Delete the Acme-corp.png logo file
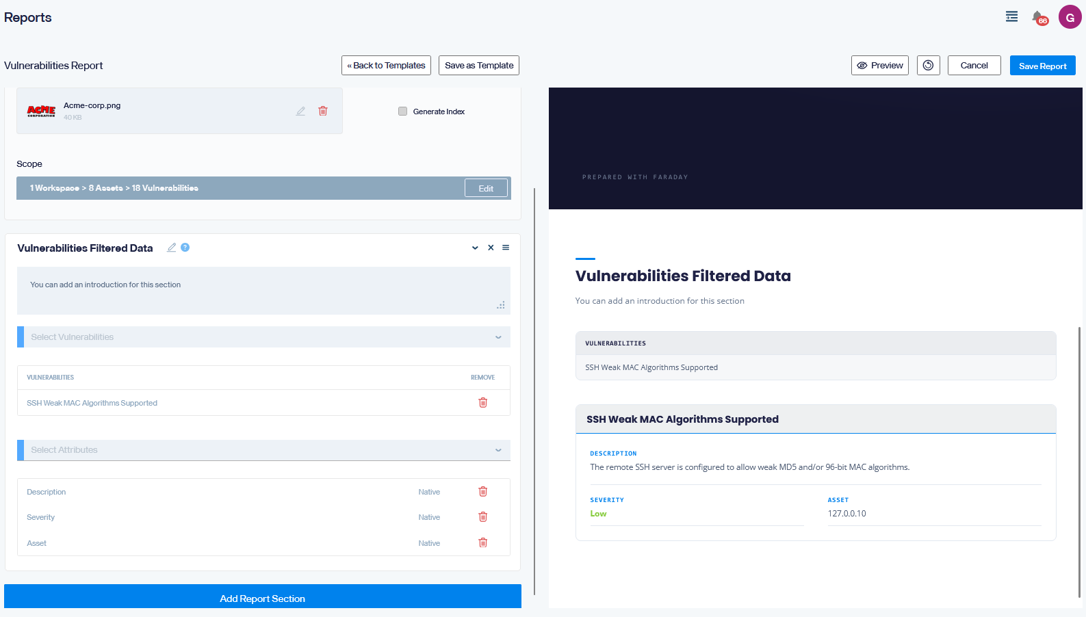The width and height of the screenshot is (1086, 617). click(x=323, y=111)
